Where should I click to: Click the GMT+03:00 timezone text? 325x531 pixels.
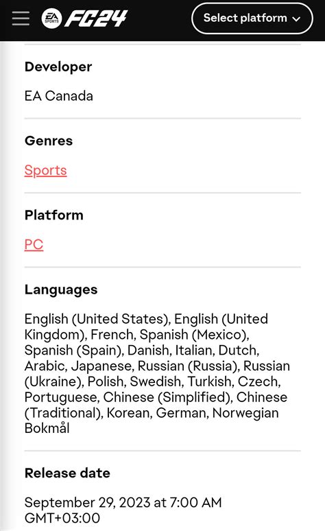(x=62, y=518)
